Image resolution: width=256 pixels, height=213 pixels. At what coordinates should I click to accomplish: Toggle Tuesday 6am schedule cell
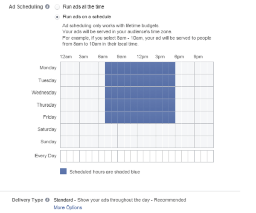(102, 80)
